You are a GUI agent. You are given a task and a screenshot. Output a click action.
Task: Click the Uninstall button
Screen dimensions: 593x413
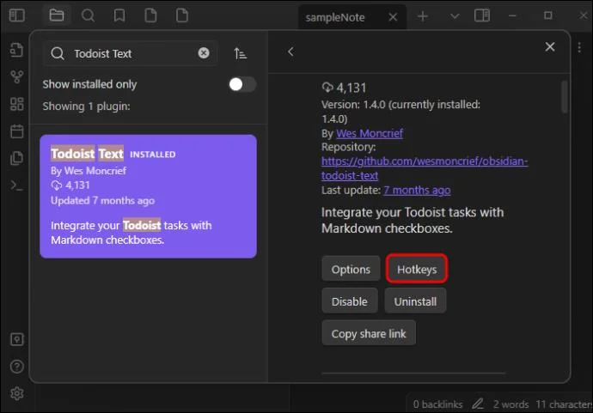[x=415, y=301]
